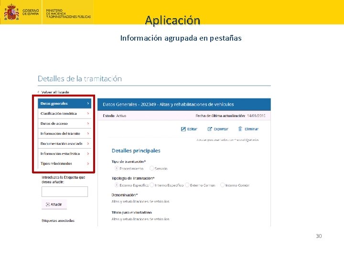Screen dimensions: 344x258
Task: Switch to Información del trámite tab
Action: click(64, 133)
